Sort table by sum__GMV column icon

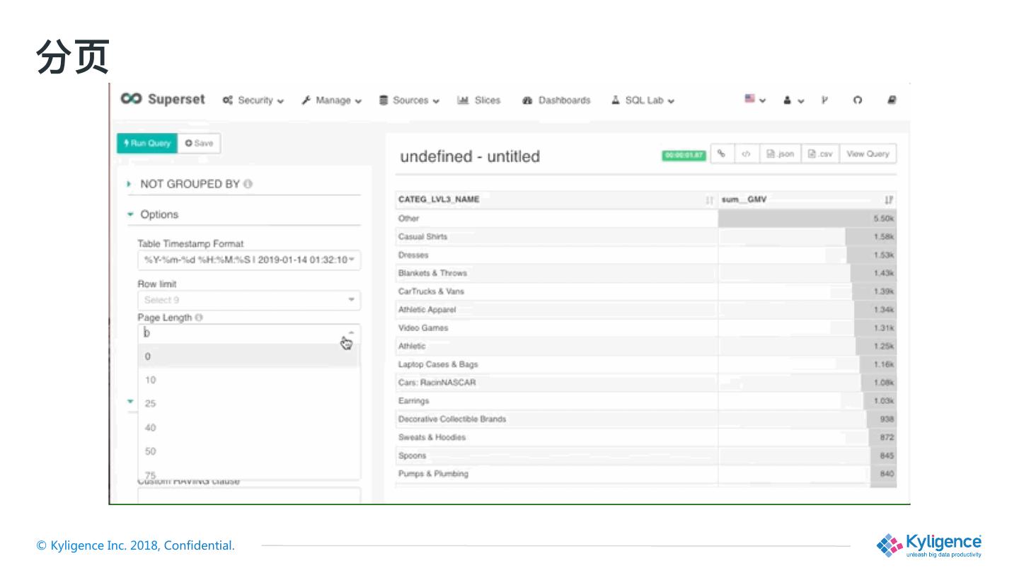click(x=889, y=200)
